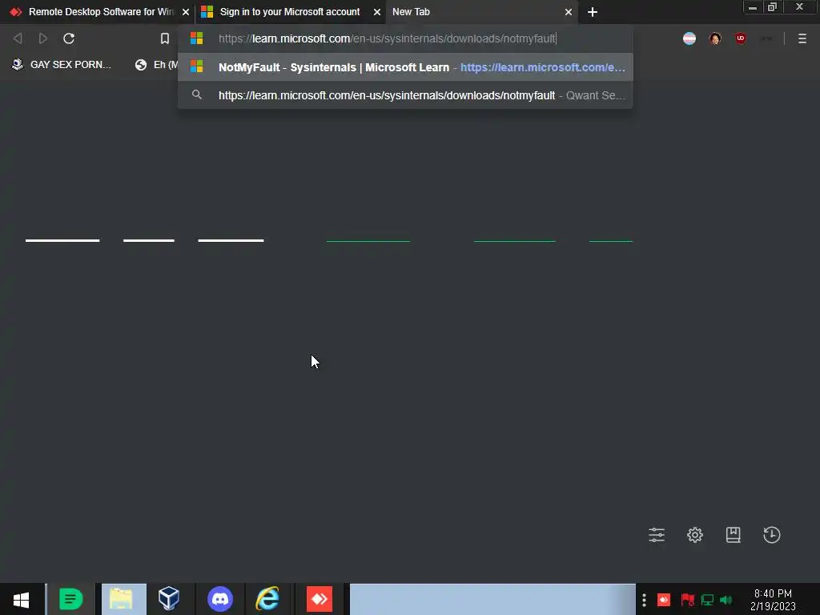Open the new tab plus button
Image resolution: width=820 pixels, height=615 pixels.
point(592,12)
